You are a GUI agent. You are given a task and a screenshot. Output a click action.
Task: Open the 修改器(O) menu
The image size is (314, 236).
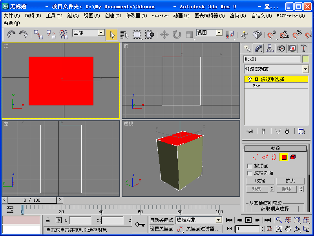point(136,16)
